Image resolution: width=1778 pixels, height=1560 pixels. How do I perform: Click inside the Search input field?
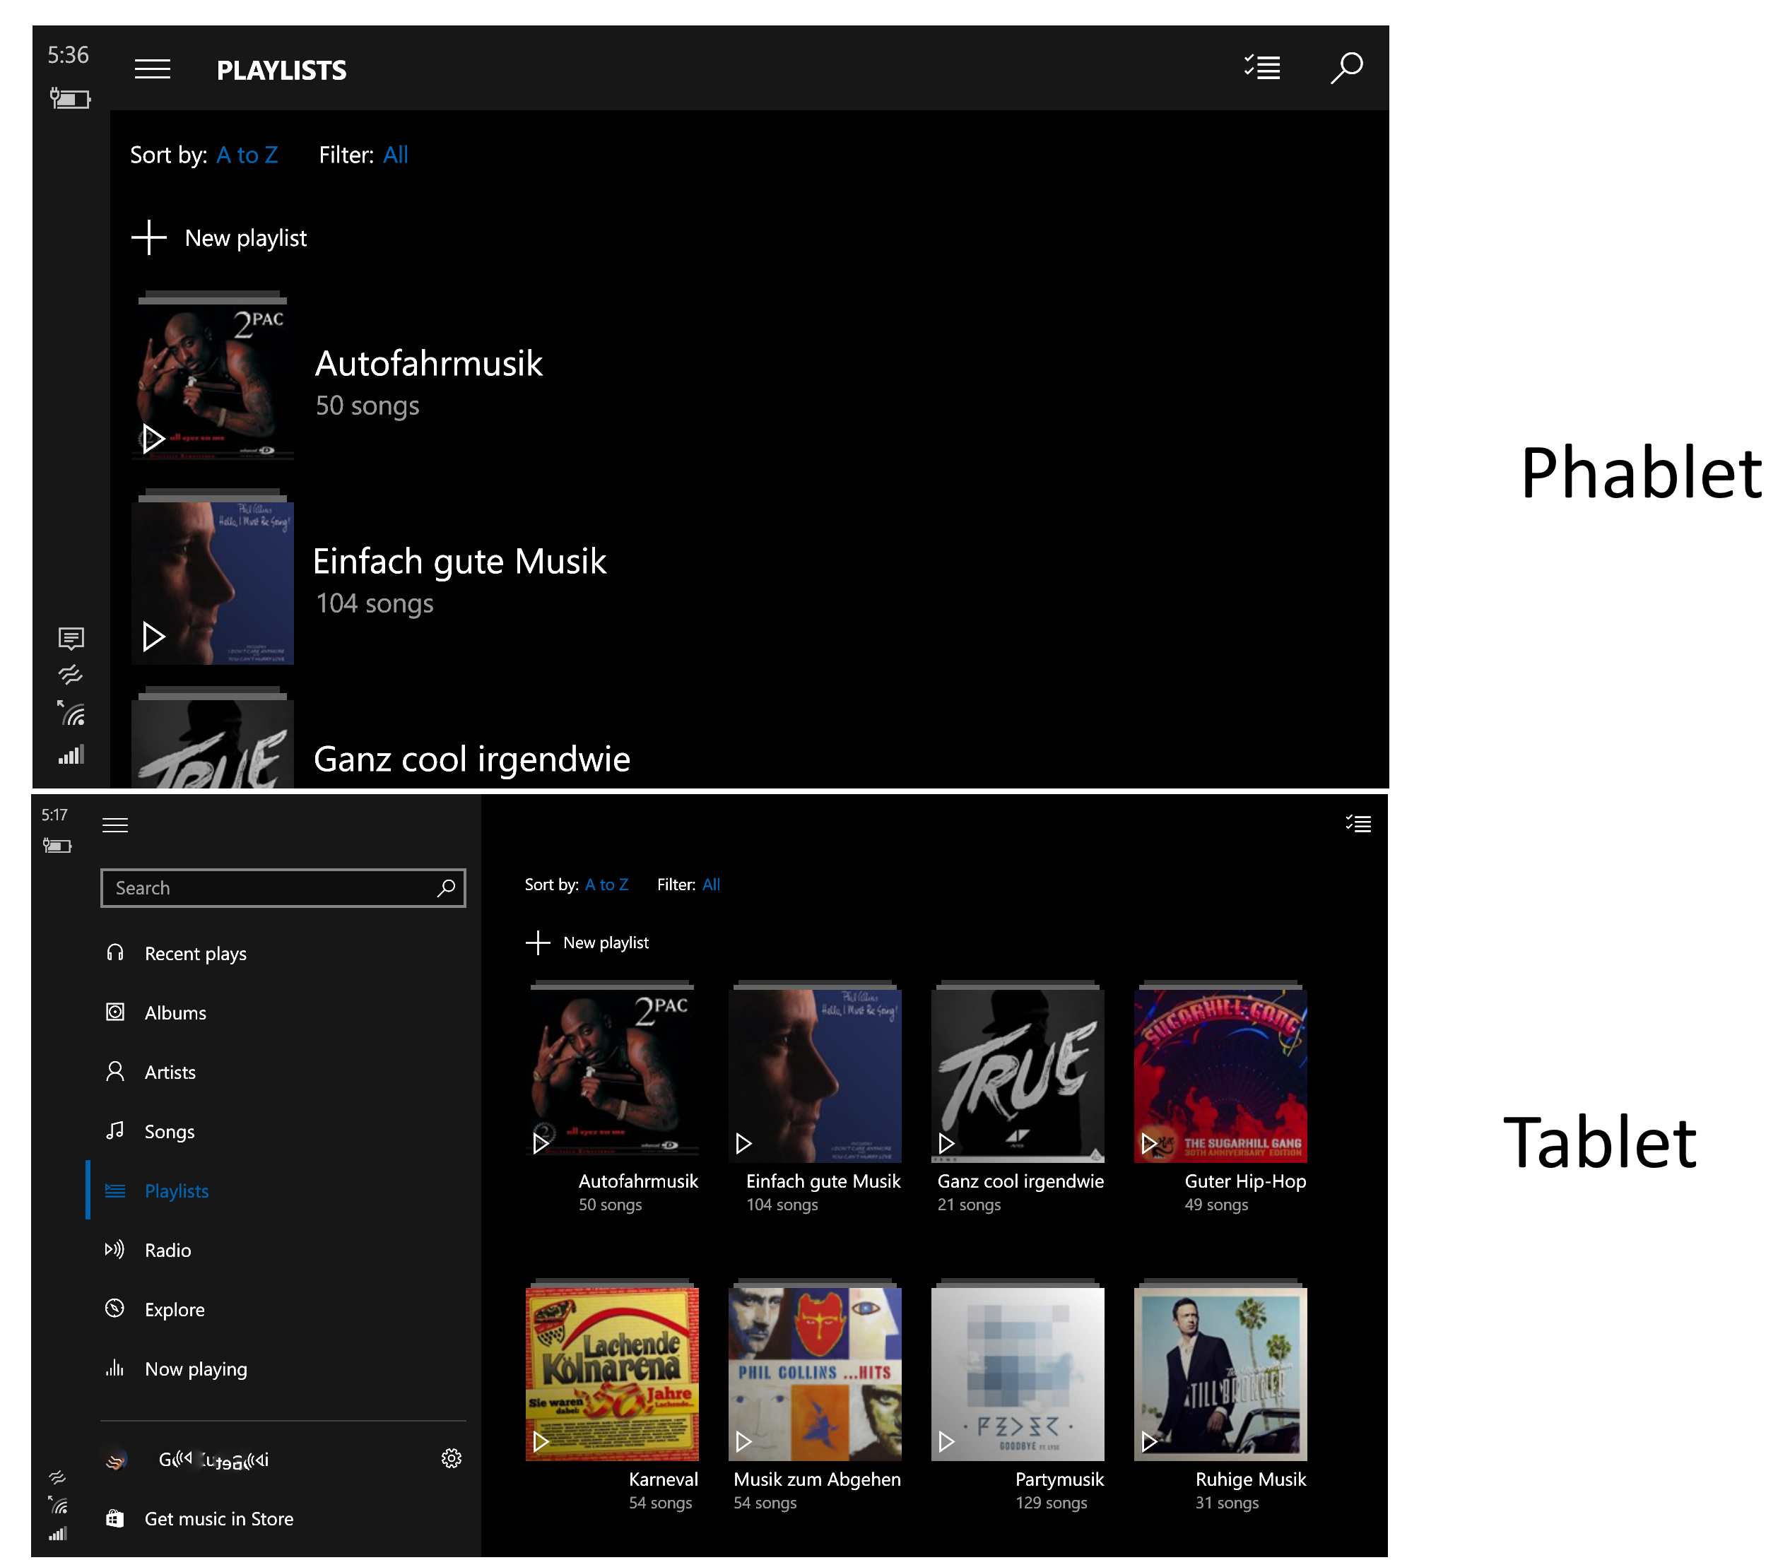(x=270, y=888)
